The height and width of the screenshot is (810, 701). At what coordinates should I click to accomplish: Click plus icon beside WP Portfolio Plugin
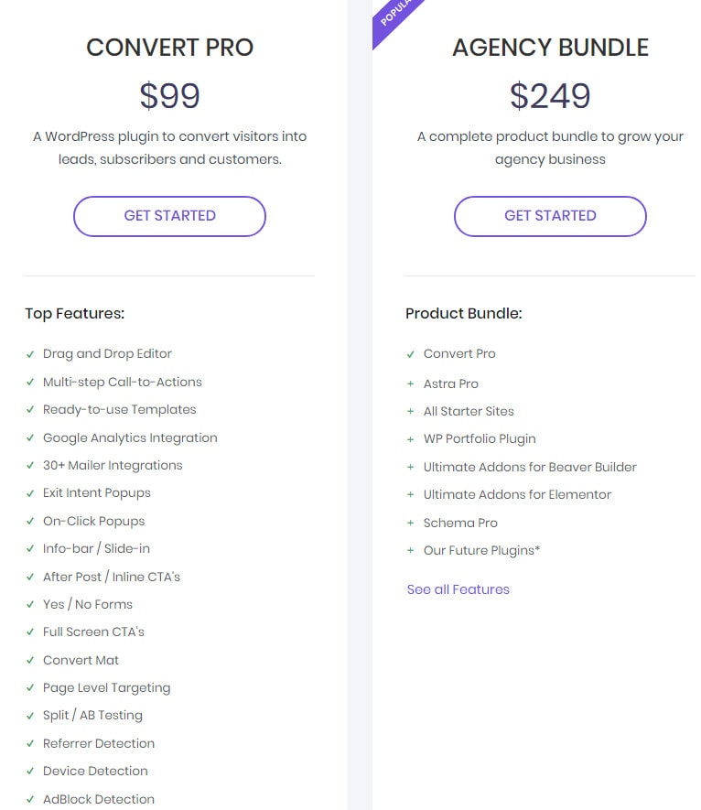(x=411, y=439)
